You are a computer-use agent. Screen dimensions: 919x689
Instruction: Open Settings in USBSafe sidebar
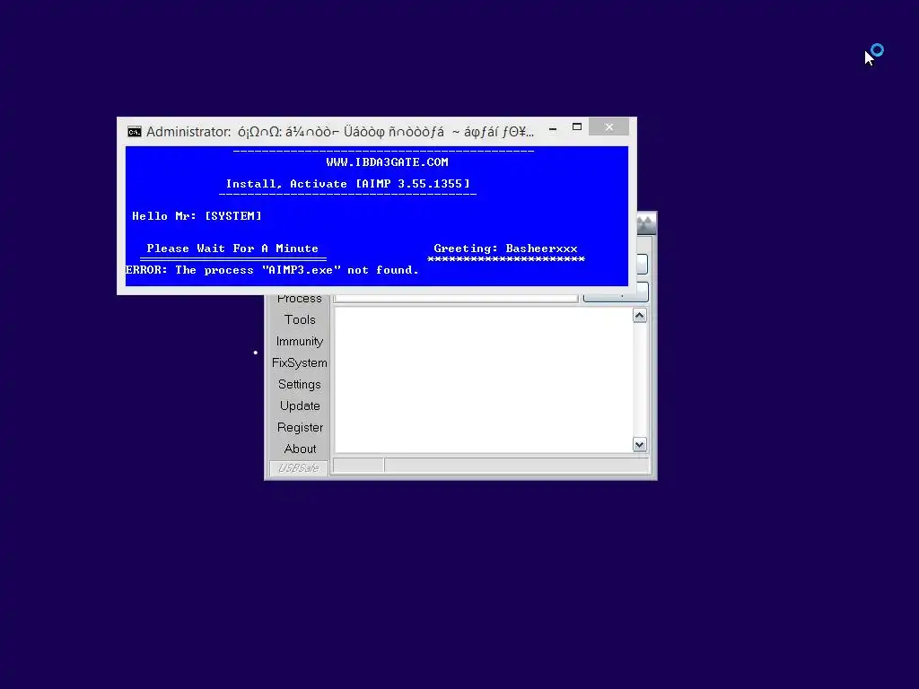(300, 384)
